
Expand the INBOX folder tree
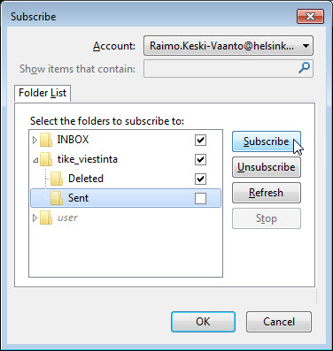35,140
